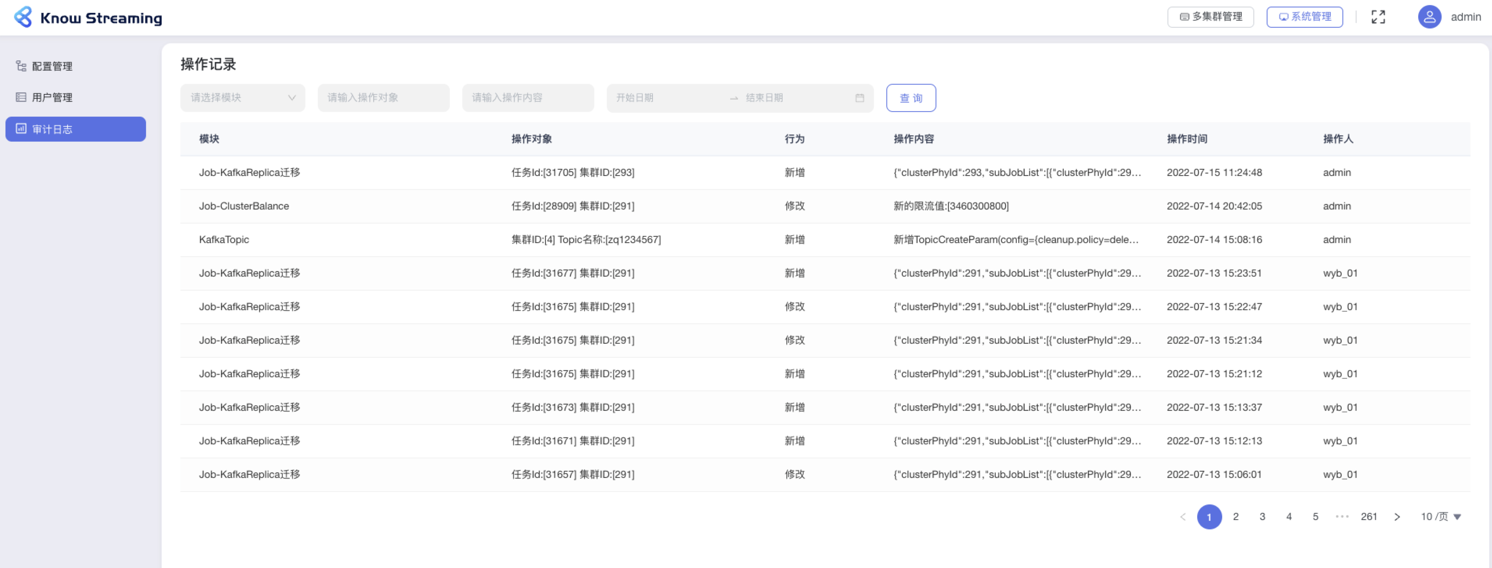
Task: Open the date range calendar icon
Action: (859, 98)
